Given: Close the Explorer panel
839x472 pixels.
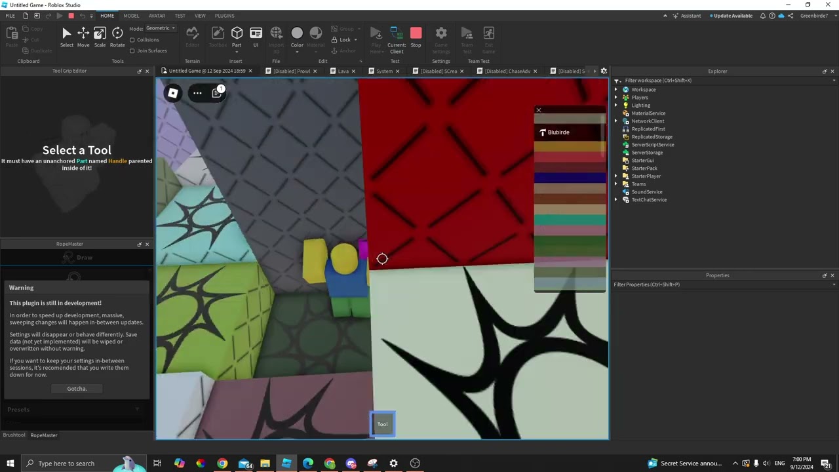Looking at the screenshot, I should click(x=832, y=71).
